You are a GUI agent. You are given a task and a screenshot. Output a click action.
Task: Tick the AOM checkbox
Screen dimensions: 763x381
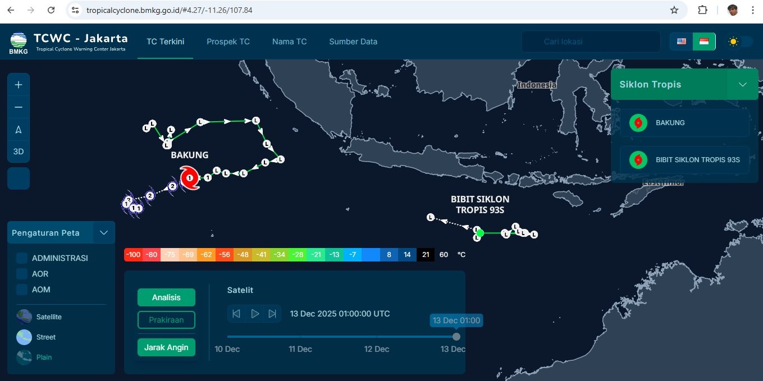coord(22,290)
